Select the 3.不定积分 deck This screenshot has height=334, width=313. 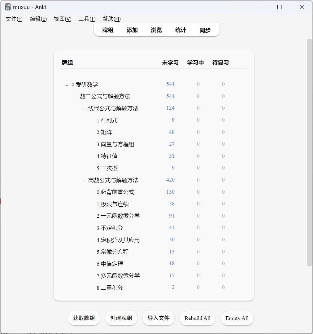110,228
